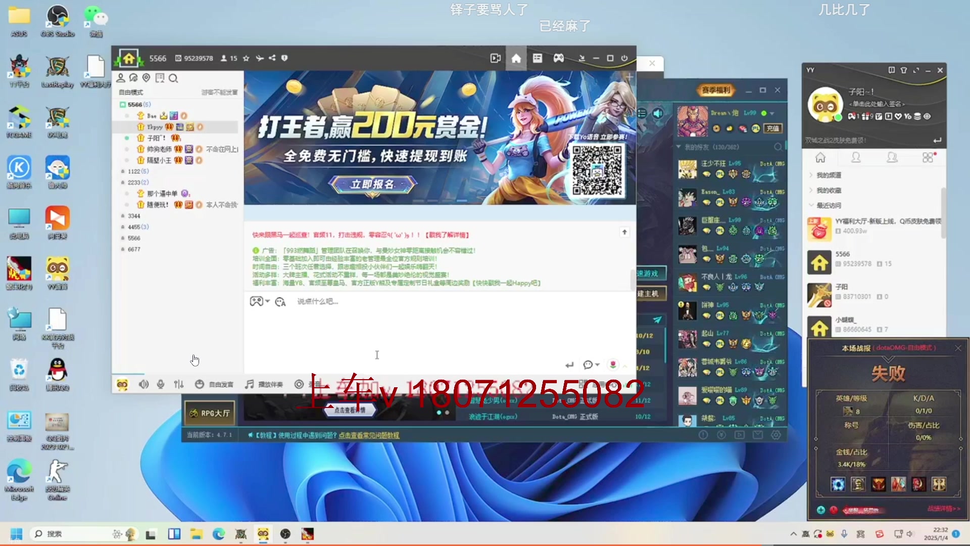Screen dimensions: 970x546
Task: Open skin shirt icon in YY main window
Action: [x=904, y=70]
